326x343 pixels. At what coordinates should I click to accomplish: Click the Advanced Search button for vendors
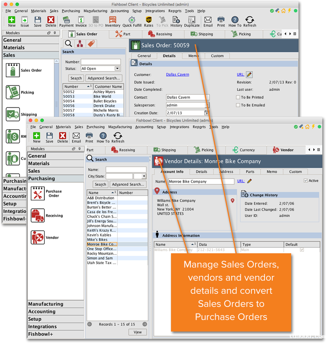click(x=128, y=184)
